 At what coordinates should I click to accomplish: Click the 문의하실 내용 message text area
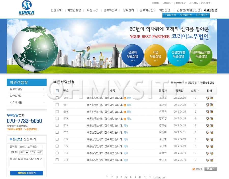tap(26, 163)
